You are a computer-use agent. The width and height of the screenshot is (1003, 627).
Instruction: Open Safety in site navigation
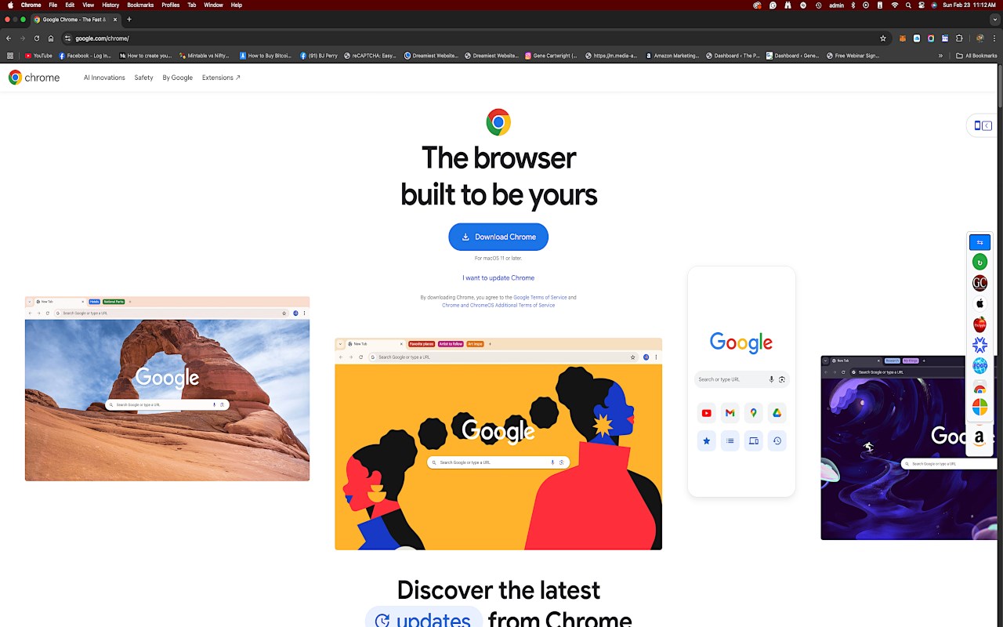pos(143,78)
